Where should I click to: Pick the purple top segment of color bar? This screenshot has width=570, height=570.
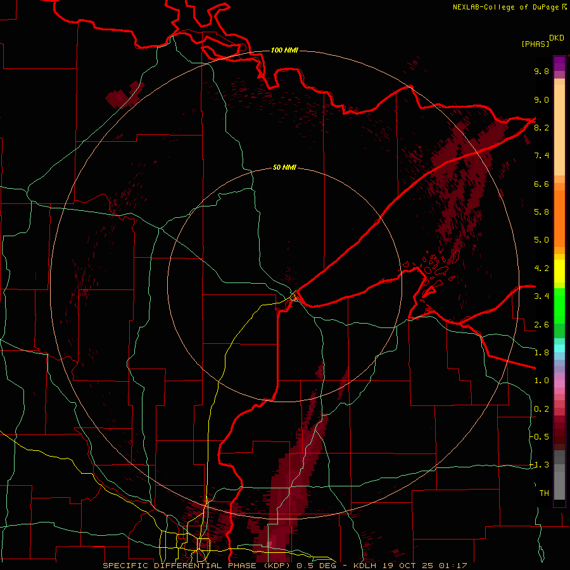click(x=559, y=63)
